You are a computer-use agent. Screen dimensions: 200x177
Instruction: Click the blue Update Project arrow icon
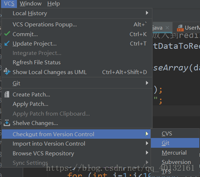tap(7, 43)
